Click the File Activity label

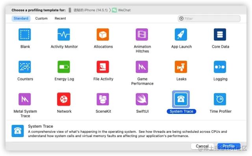click(103, 79)
